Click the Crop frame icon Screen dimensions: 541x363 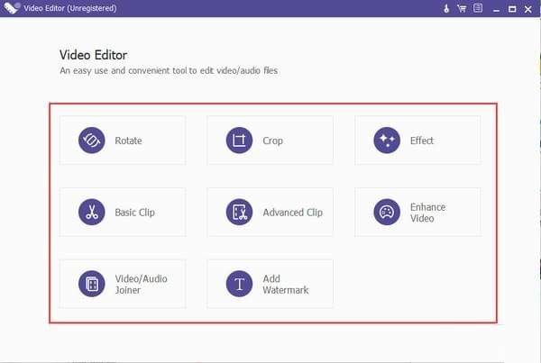click(239, 141)
